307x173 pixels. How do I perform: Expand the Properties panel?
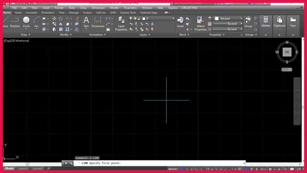(217, 35)
